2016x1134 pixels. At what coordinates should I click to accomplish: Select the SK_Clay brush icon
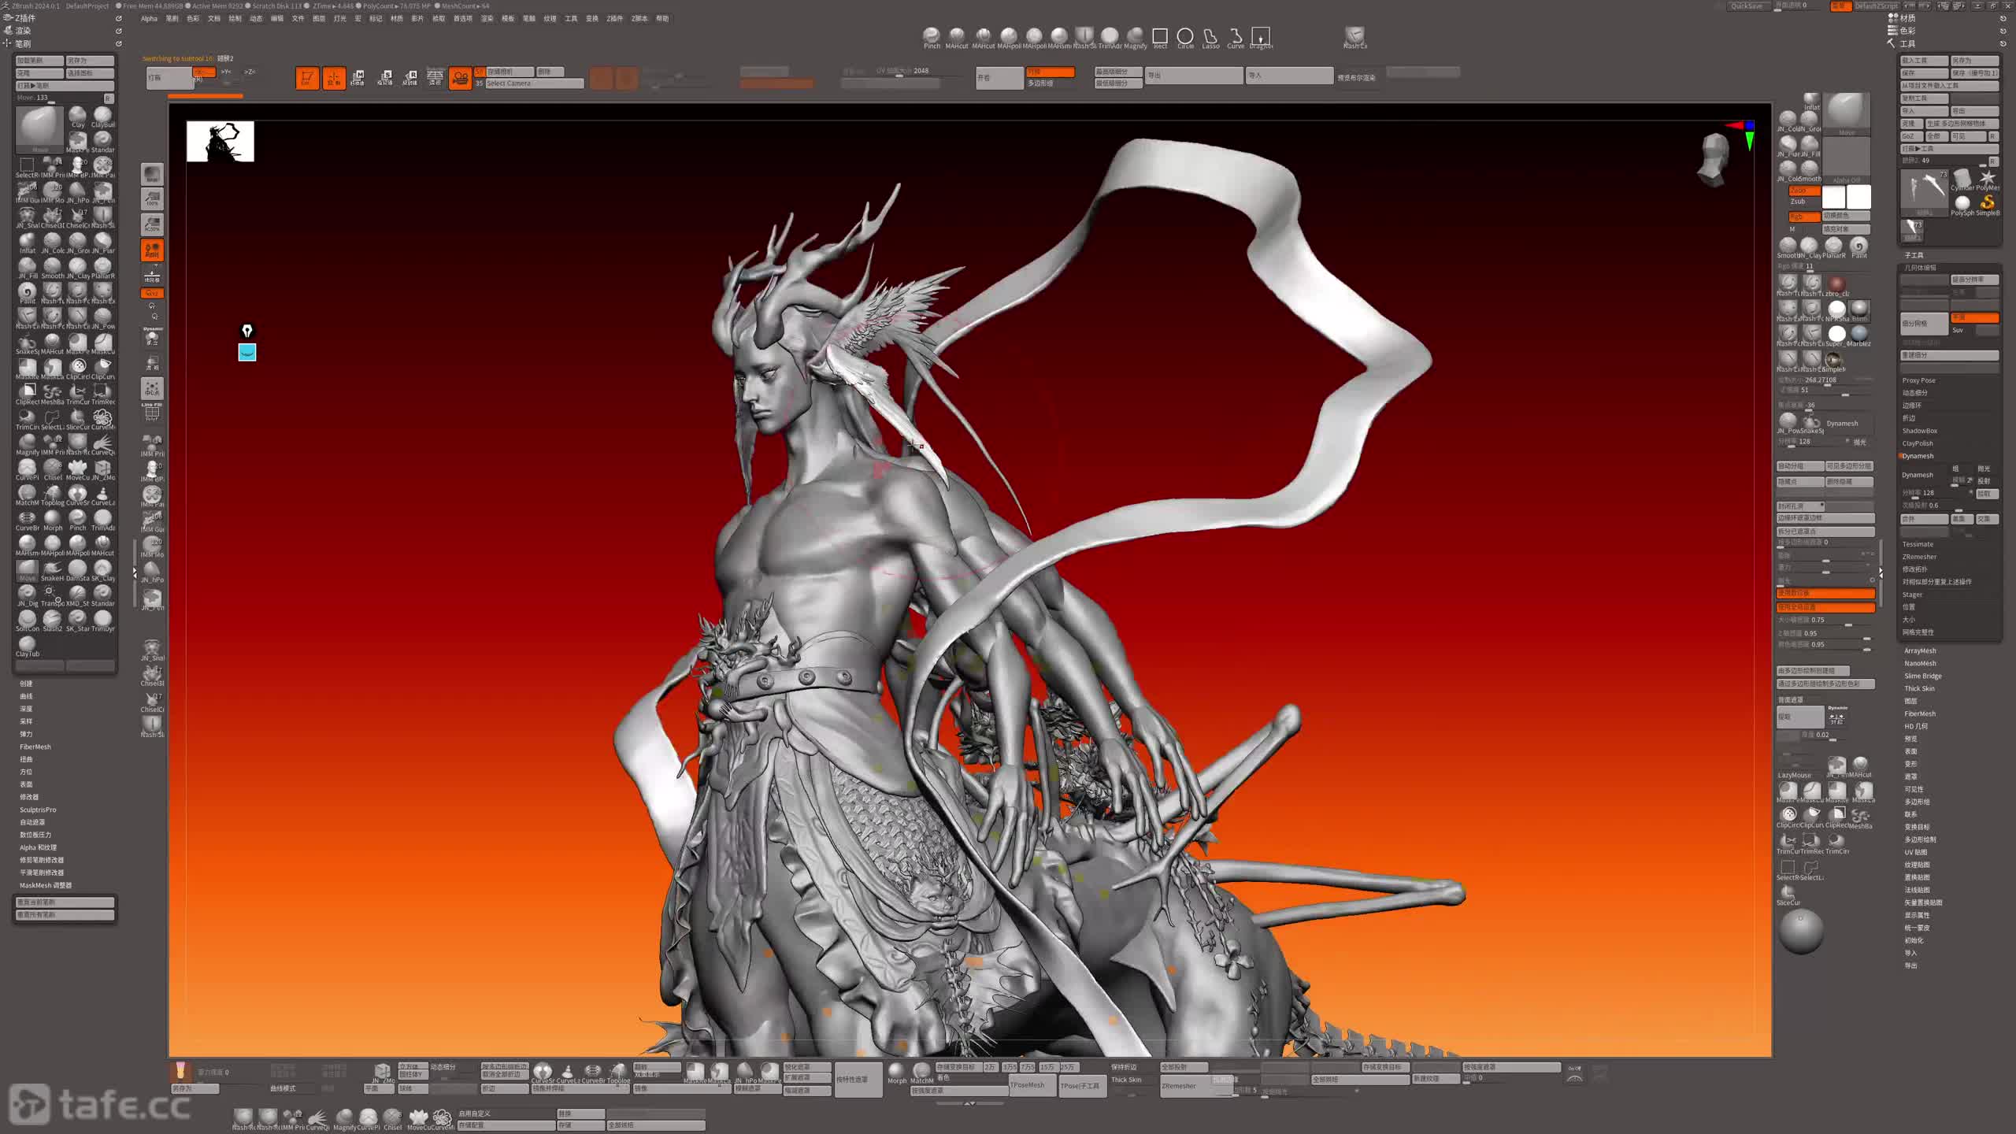pyautogui.click(x=103, y=570)
